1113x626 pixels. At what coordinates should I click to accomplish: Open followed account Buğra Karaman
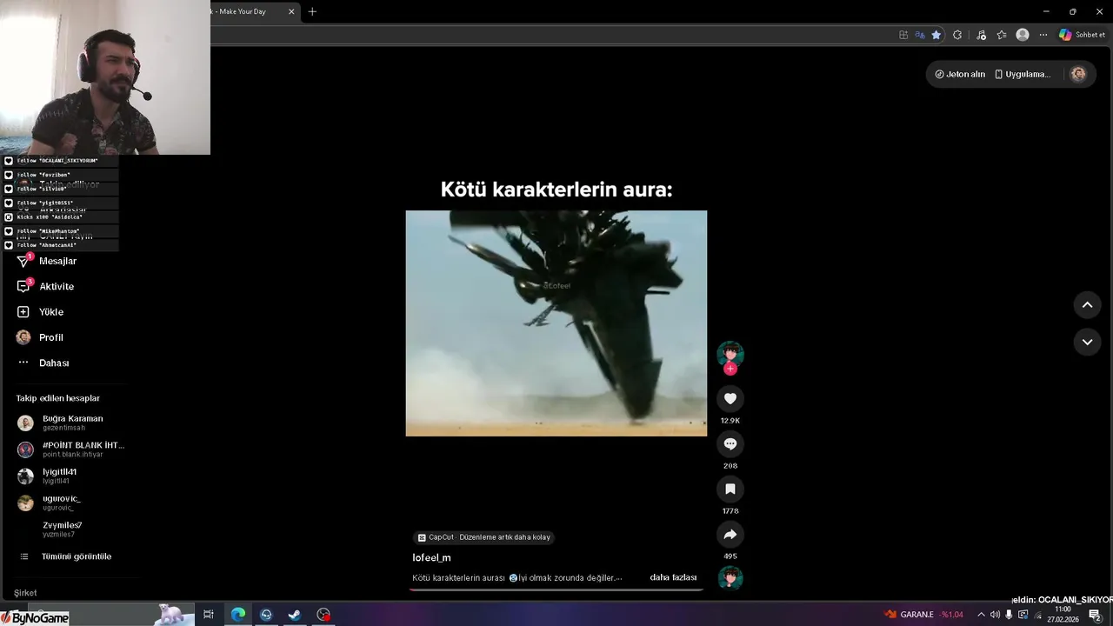pos(70,423)
